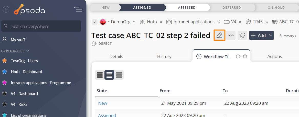Select the widest row spacing view toggle
Image resolution: width=299 pixels, height=117 pixels.
click(100, 75)
